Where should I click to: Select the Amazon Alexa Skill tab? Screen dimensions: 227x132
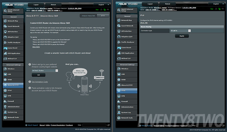(88, 16)
